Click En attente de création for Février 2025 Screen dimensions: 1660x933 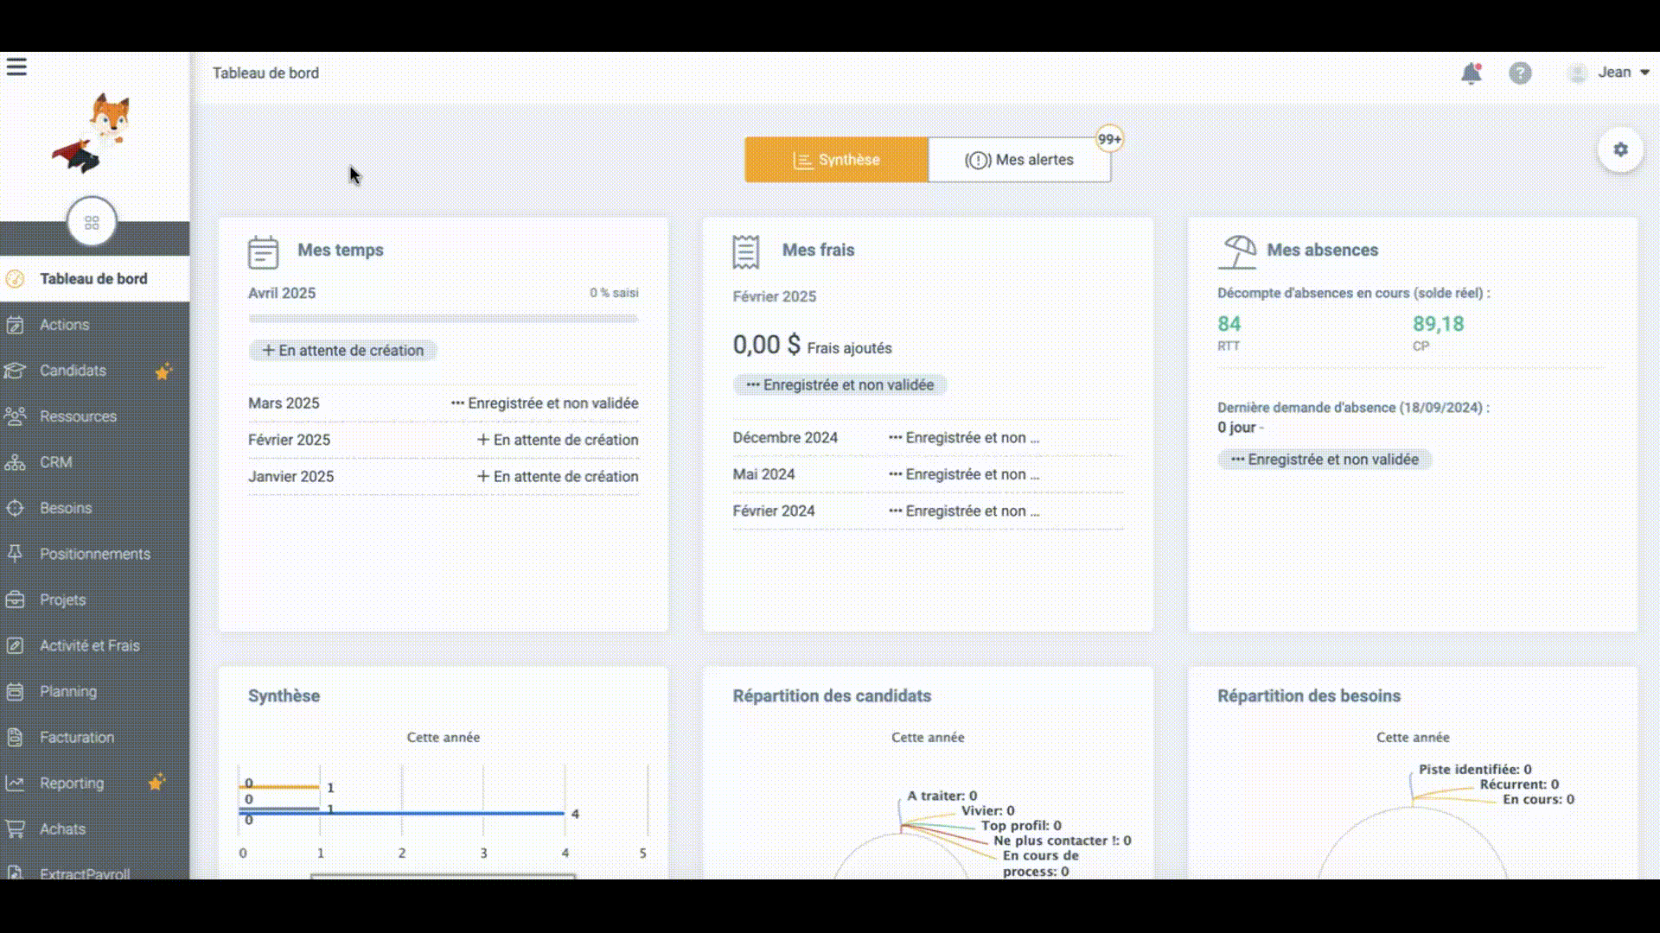point(558,440)
